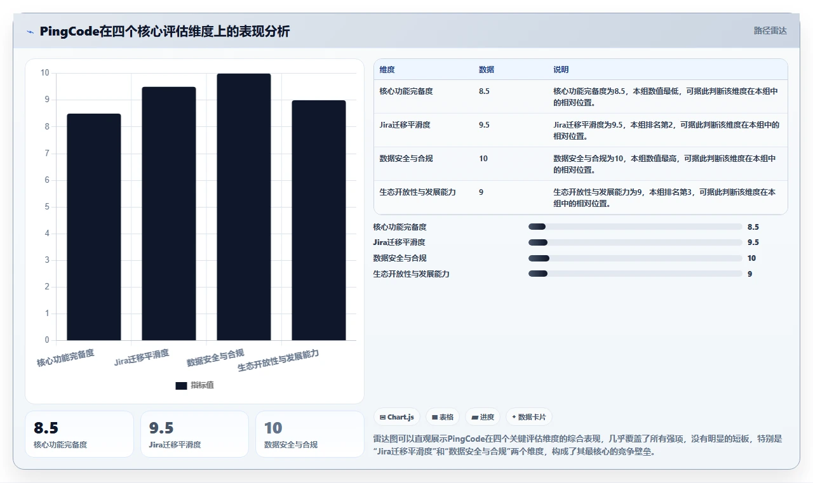Click the Jira迁移平滑度 label in progress list
Viewport: 813px width, 483px height.
[399, 242]
